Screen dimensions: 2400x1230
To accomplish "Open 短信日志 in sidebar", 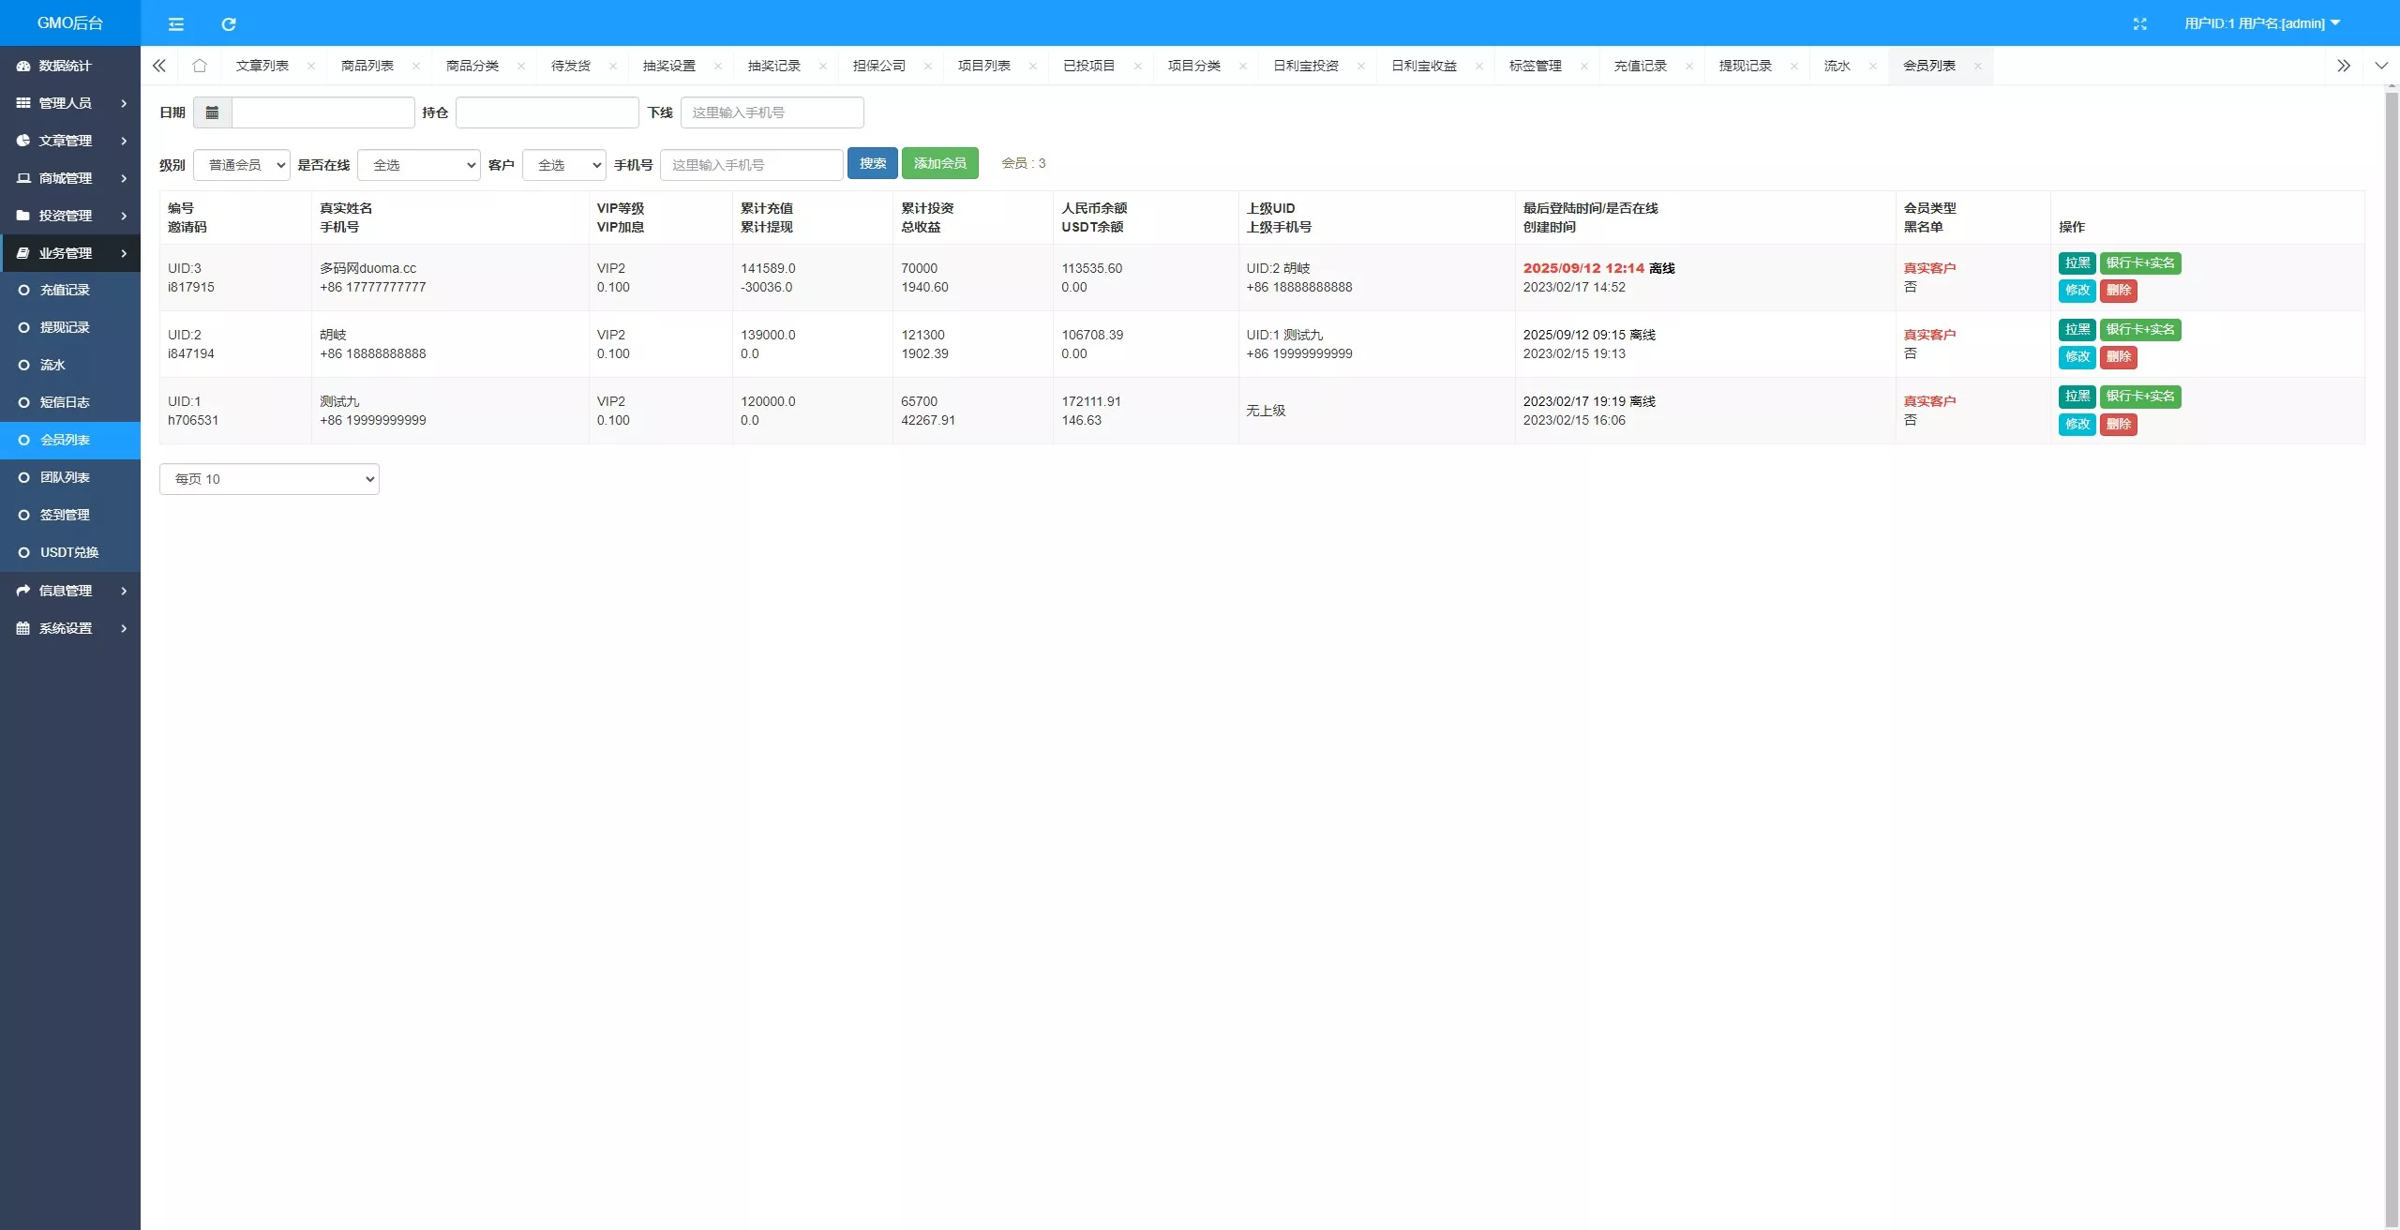I will tap(70, 402).
